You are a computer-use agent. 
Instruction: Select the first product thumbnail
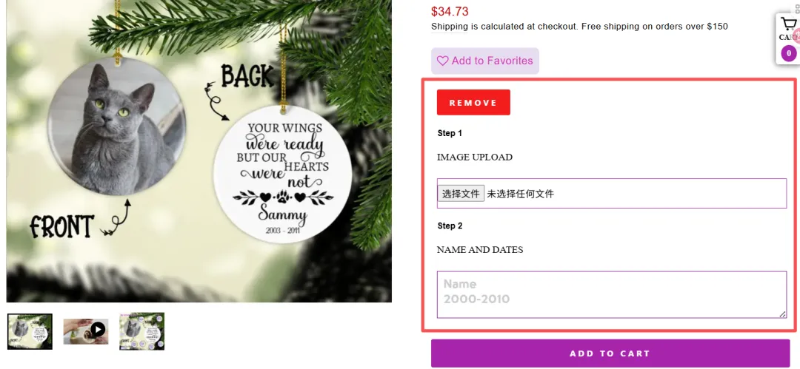[30, 331]
